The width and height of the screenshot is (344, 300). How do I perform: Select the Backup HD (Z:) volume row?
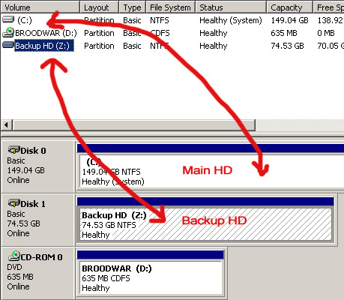coord(172,46)
